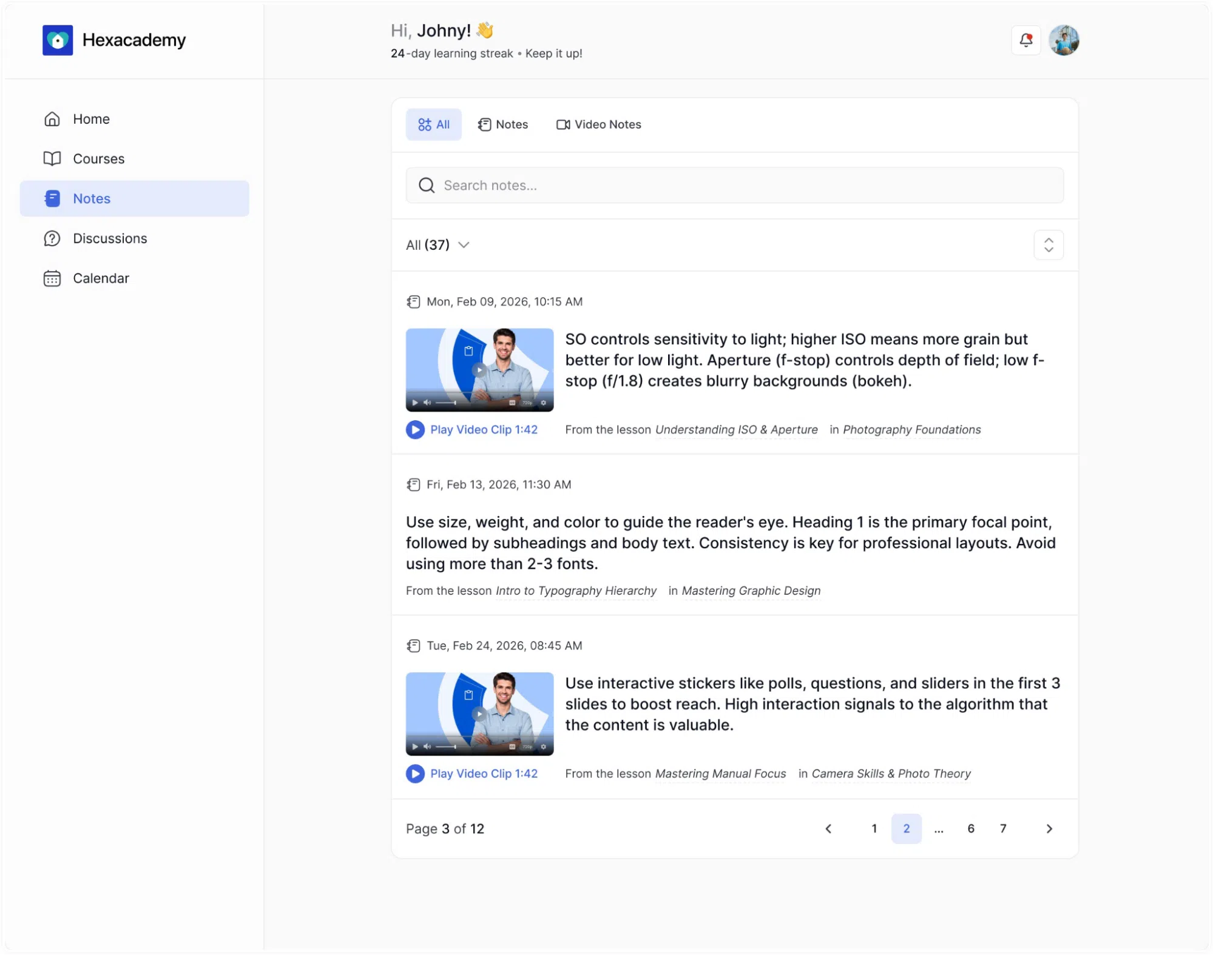Open lesson Intro to Typography Hierarchy
The width and height of the screenshot is (1213, 955).
pyautogui.click(x=576, y=591)
